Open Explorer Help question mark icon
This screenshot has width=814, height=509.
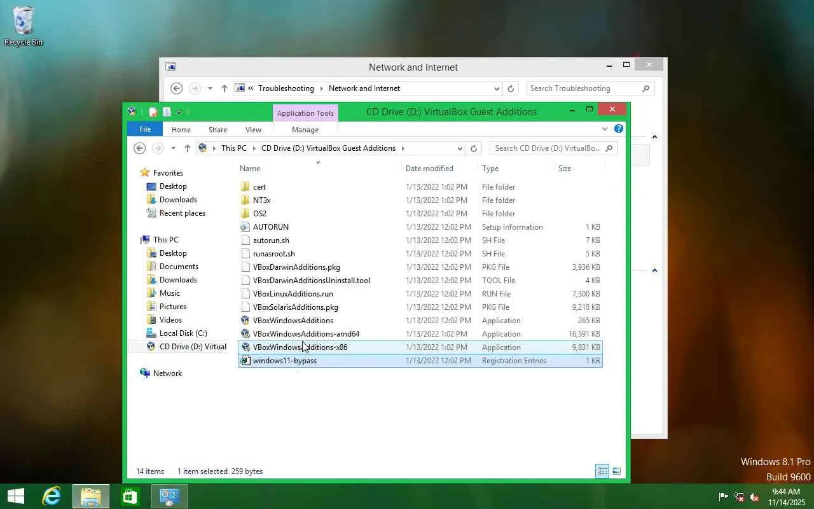(619, 129)
